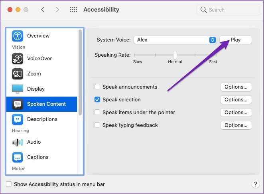Open the Captions icon in sidebar

coord(18,157)
